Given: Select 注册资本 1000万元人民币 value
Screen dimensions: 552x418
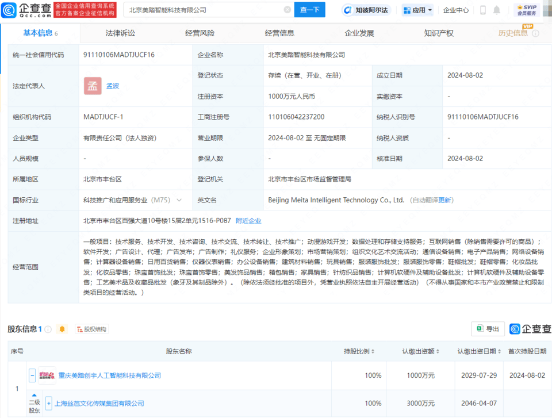Looking at the screenshot, I should tap(292, 97).
